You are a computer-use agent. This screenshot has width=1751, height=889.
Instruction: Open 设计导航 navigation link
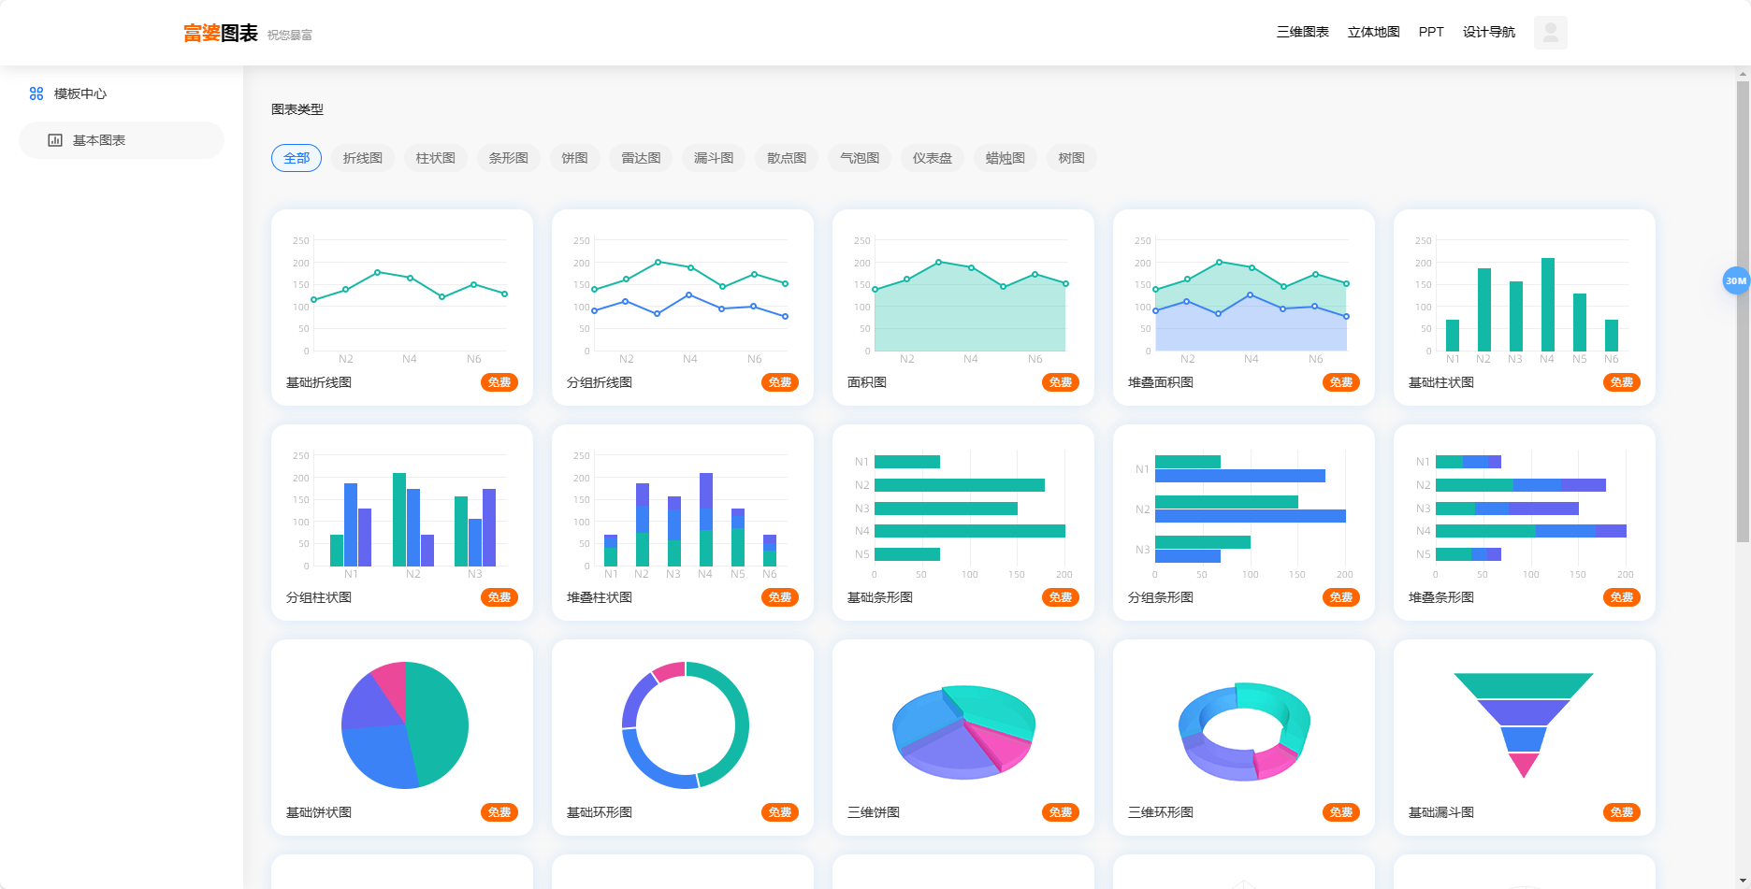click(1488, 32)
